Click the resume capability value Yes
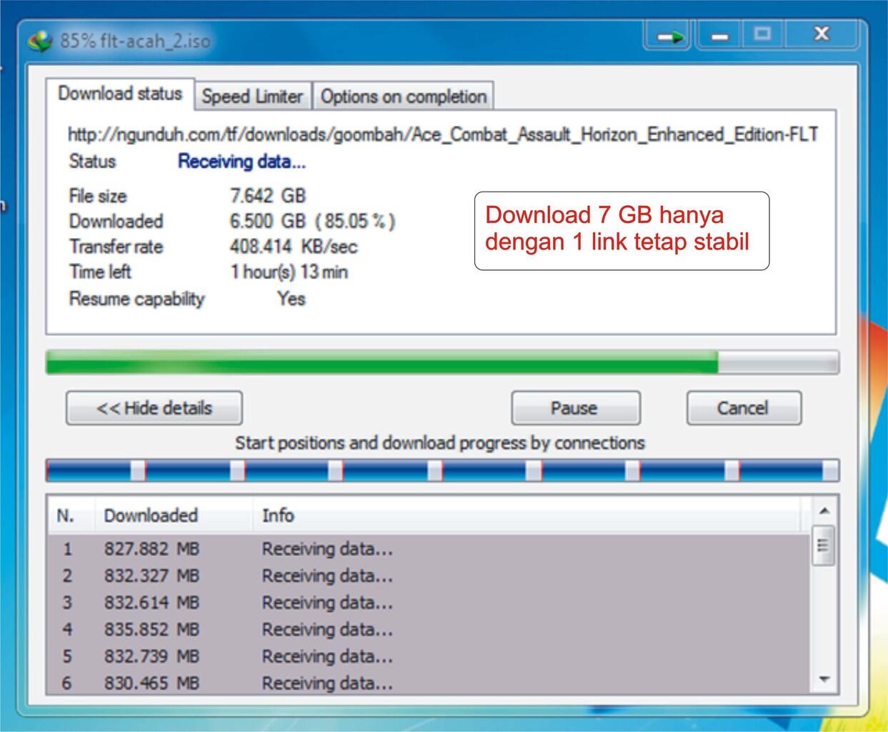This screenshot has height=732, width=888. [x=291, y=298]
